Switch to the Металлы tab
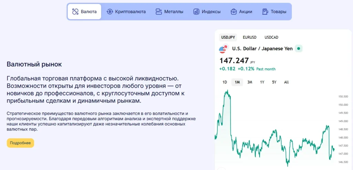This screenshot has height=170, width=353. click(x=170, y=12)
